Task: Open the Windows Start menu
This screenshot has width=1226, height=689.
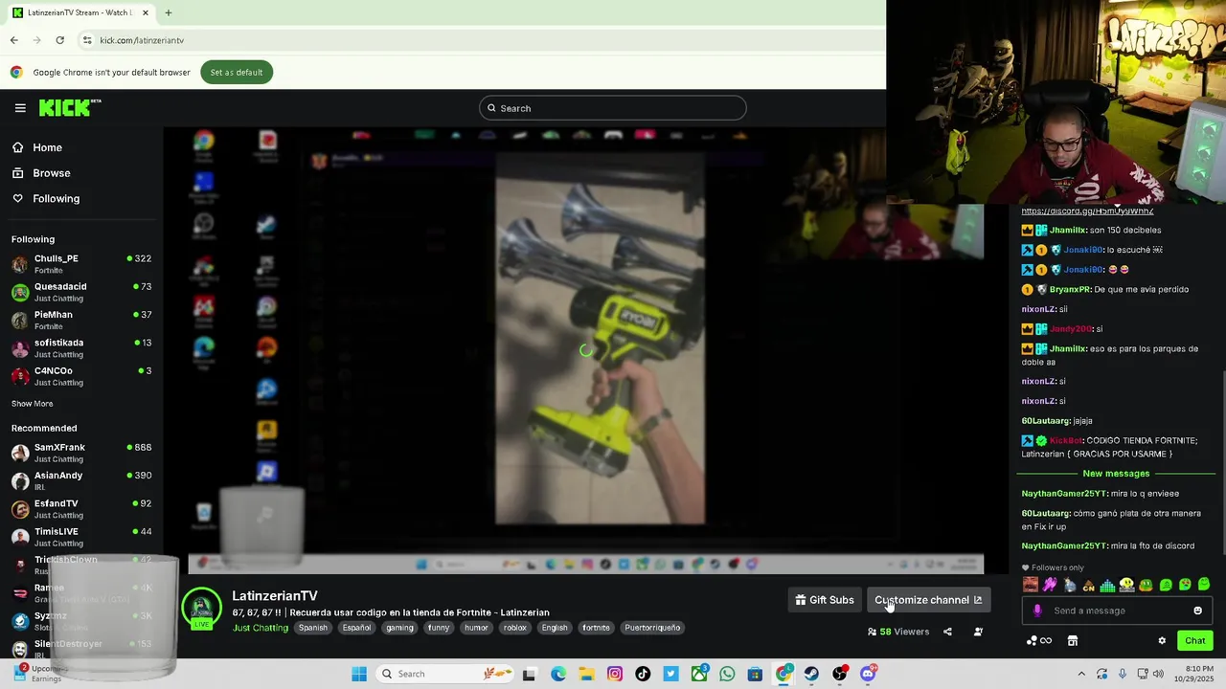Action: click(x=359, y=674)
